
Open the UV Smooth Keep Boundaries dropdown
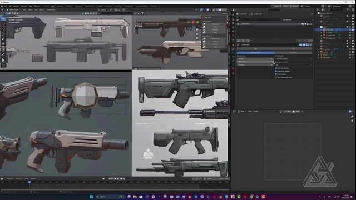294,59
